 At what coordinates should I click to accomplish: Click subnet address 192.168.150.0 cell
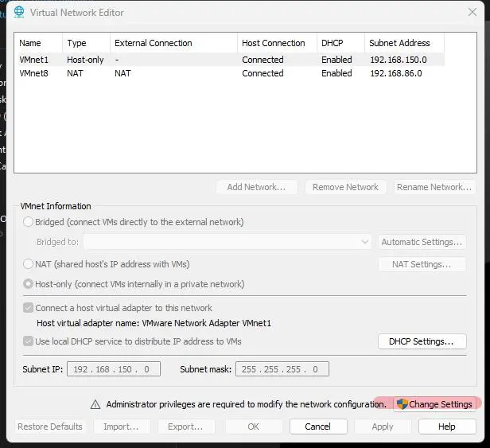[x=399, y=60]
